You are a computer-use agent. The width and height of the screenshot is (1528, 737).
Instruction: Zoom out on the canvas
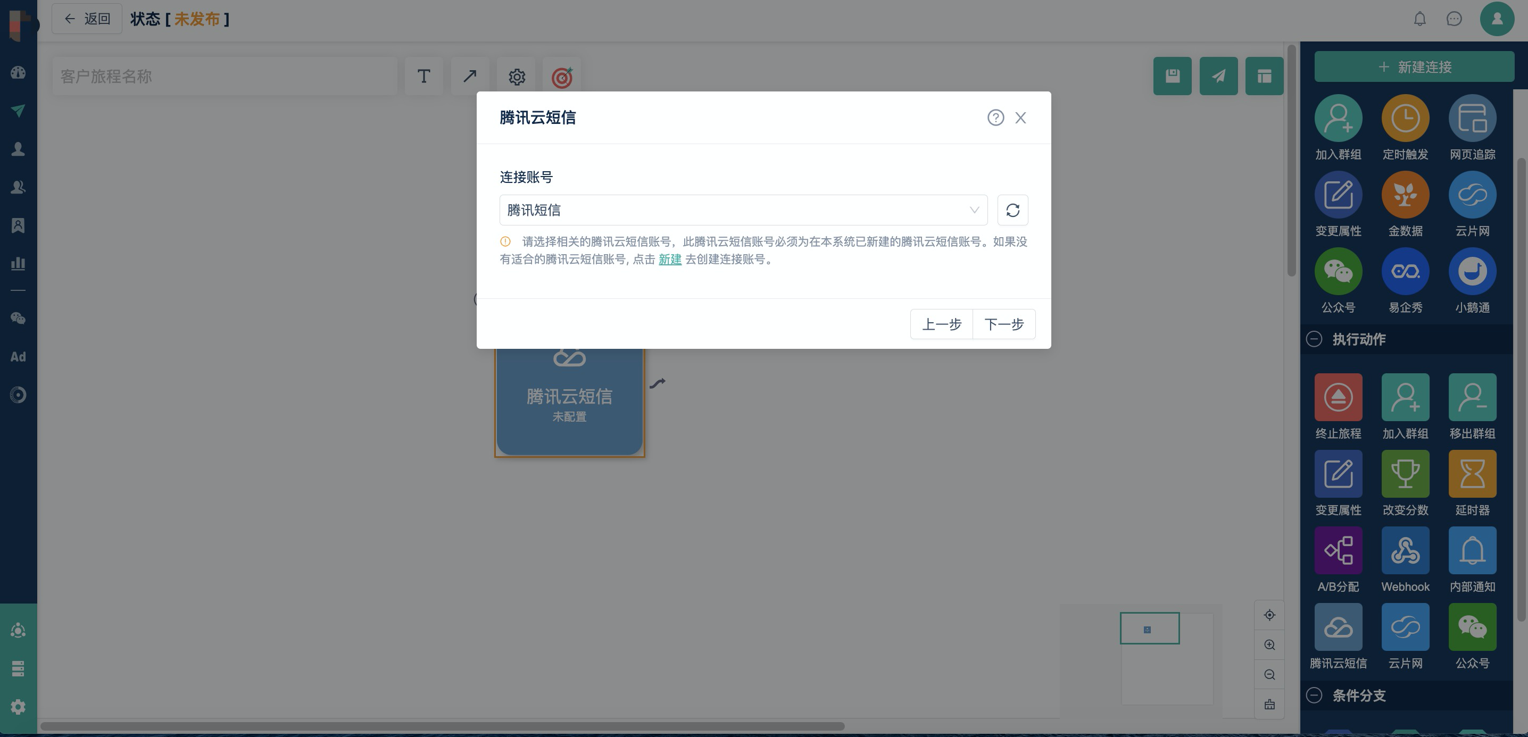click(x=1269, y=674)
